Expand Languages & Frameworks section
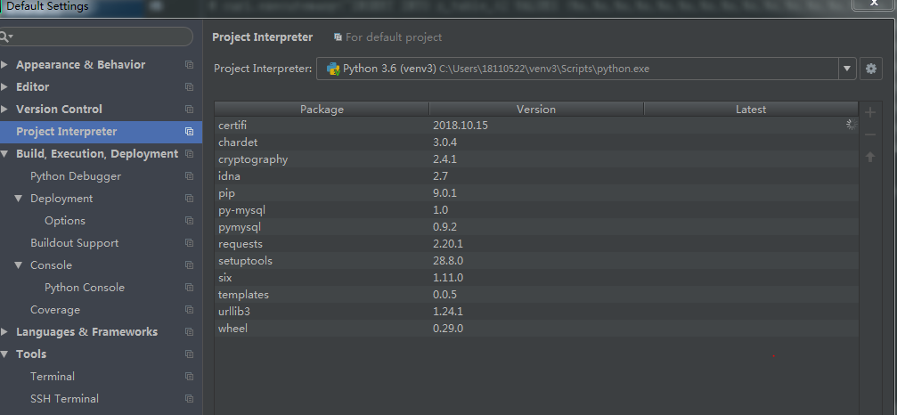The width and height of the screenshot is (897, 415). coord(4,332)
